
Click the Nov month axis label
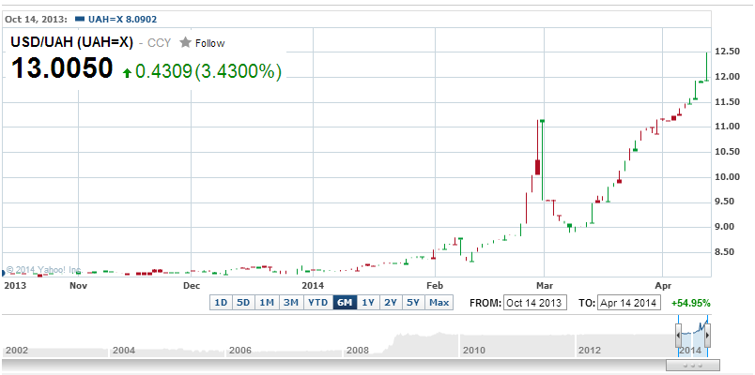(78, 286)
